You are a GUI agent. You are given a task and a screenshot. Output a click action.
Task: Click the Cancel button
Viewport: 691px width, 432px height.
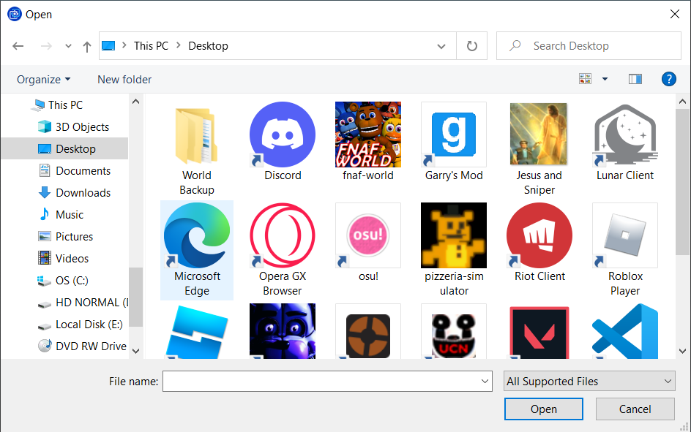click(x=635, y=409)
